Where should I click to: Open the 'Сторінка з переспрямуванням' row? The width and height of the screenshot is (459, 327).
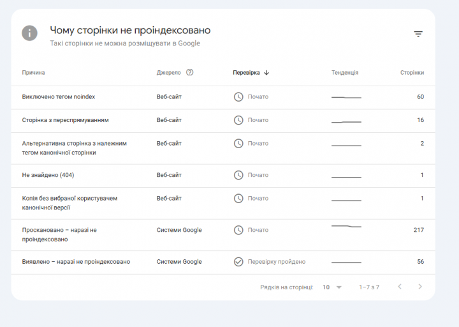tap(223, 121)
